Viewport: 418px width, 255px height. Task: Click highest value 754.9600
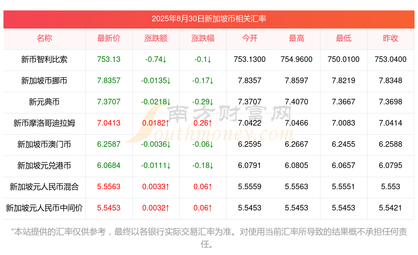(296, 59)
